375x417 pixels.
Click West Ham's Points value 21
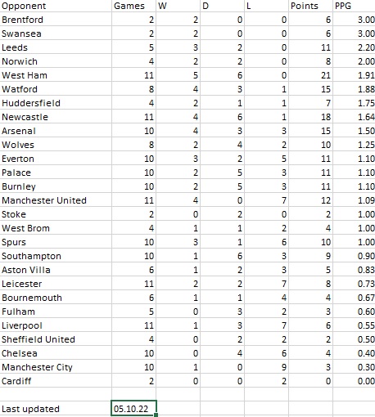(310, 75)
